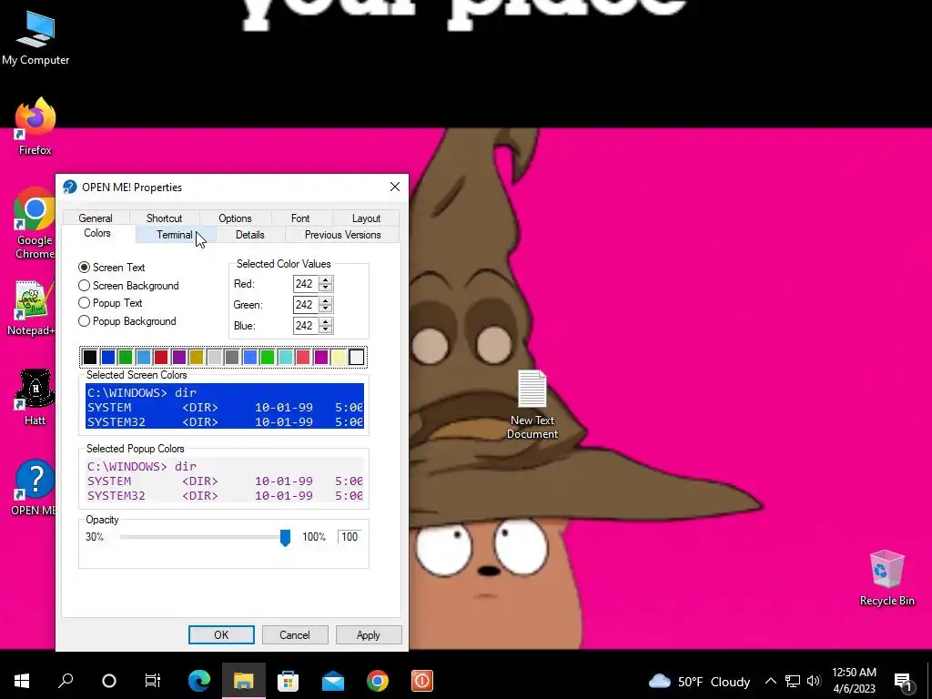Click the Opacity percent field showing 100
Screen dimensions: 932x699
tap(349, 537)
